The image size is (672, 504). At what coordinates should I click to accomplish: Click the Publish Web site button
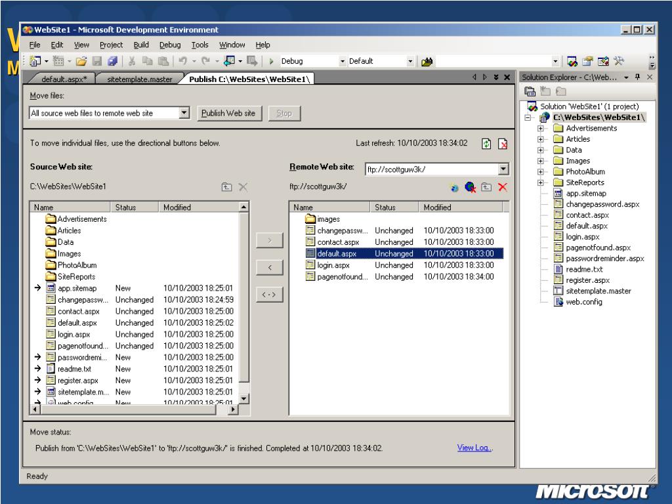pos(228,113)
